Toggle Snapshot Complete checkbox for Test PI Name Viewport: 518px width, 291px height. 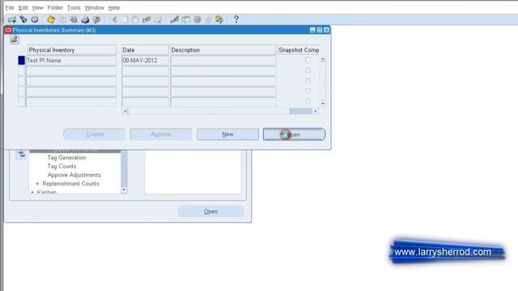click(308, 60)
